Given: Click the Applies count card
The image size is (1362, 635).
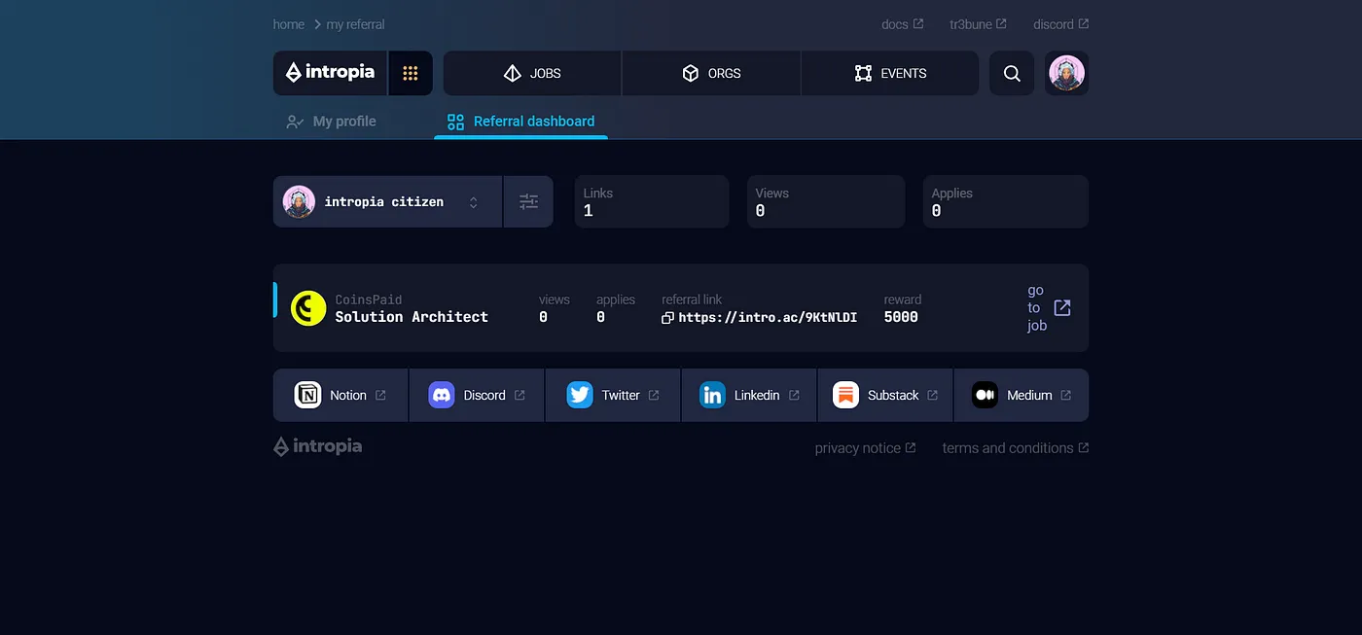Looking at the screenshot, I should (1006, 201).
